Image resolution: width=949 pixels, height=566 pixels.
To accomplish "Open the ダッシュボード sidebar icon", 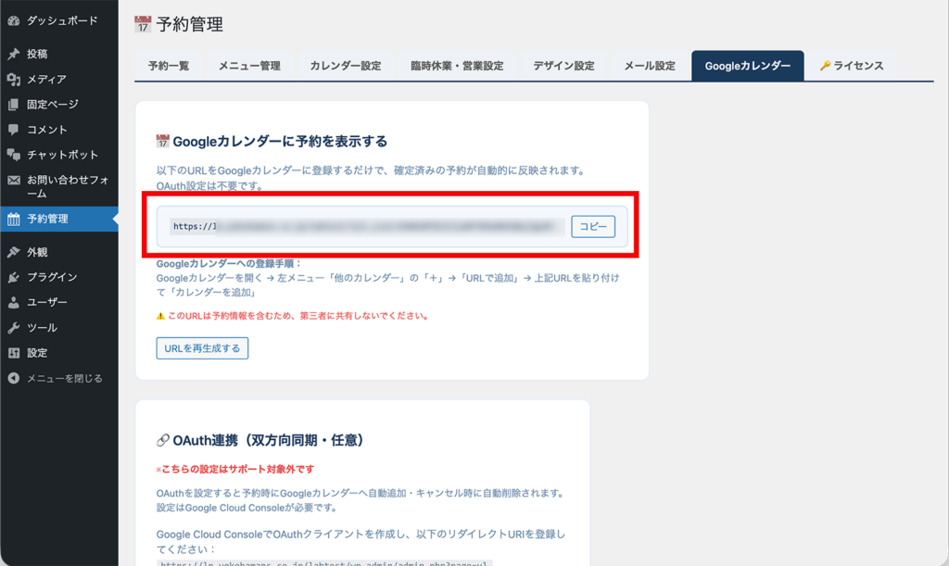I will 14,20.
